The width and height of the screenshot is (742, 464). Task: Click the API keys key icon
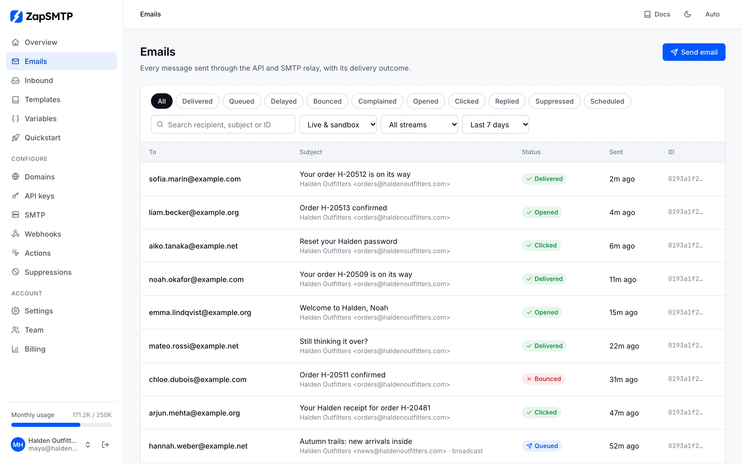click(15, 195)
